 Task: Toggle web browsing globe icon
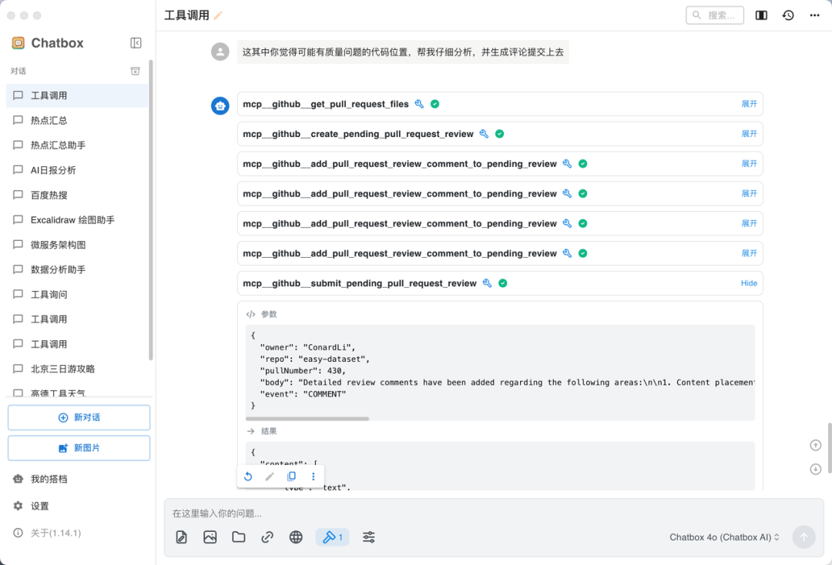pos(296,537)
